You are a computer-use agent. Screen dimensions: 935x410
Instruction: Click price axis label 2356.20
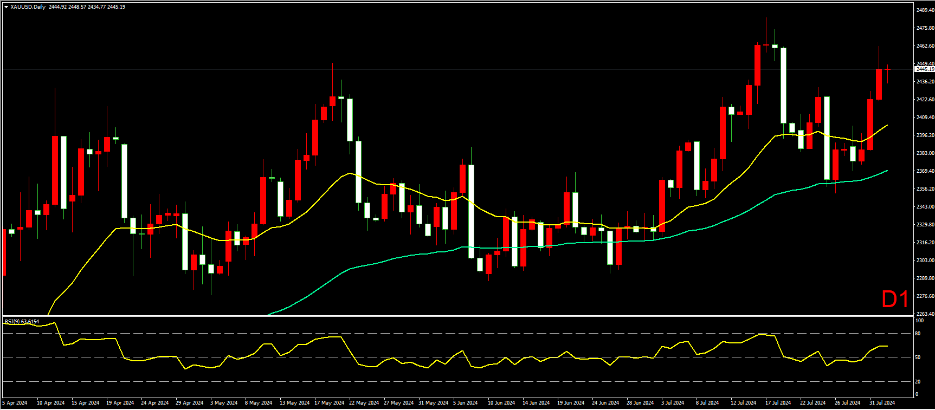925,189
